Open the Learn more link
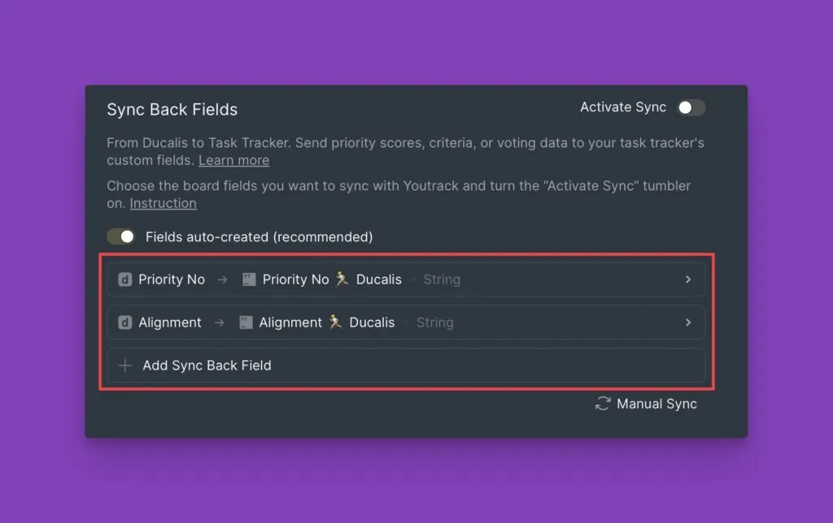The height and width of the screenshot is (523, 833). pos(233,160)
